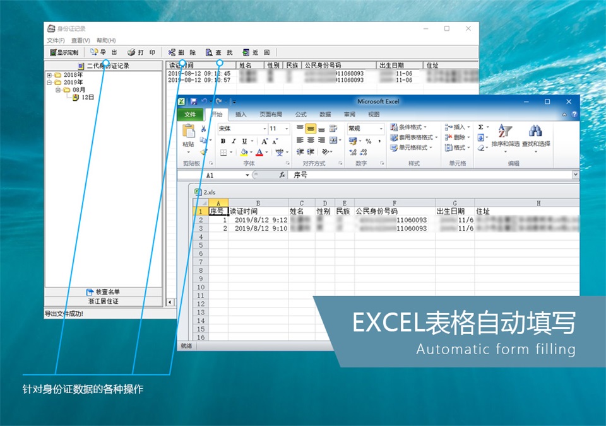Click the Increase Indent icon
606x426 pixels.
coord(311,152)
